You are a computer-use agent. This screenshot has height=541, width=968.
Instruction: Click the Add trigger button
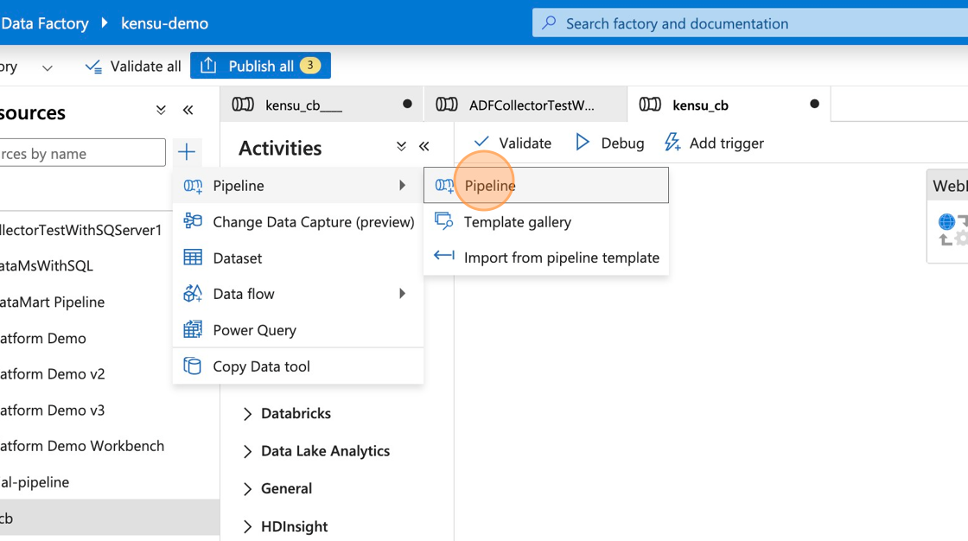click(x=714, y=143)
